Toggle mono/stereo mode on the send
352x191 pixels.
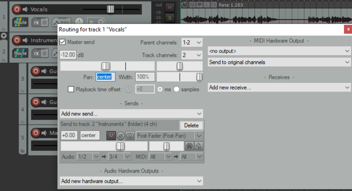pyautogui.click(x=130, y=135)
